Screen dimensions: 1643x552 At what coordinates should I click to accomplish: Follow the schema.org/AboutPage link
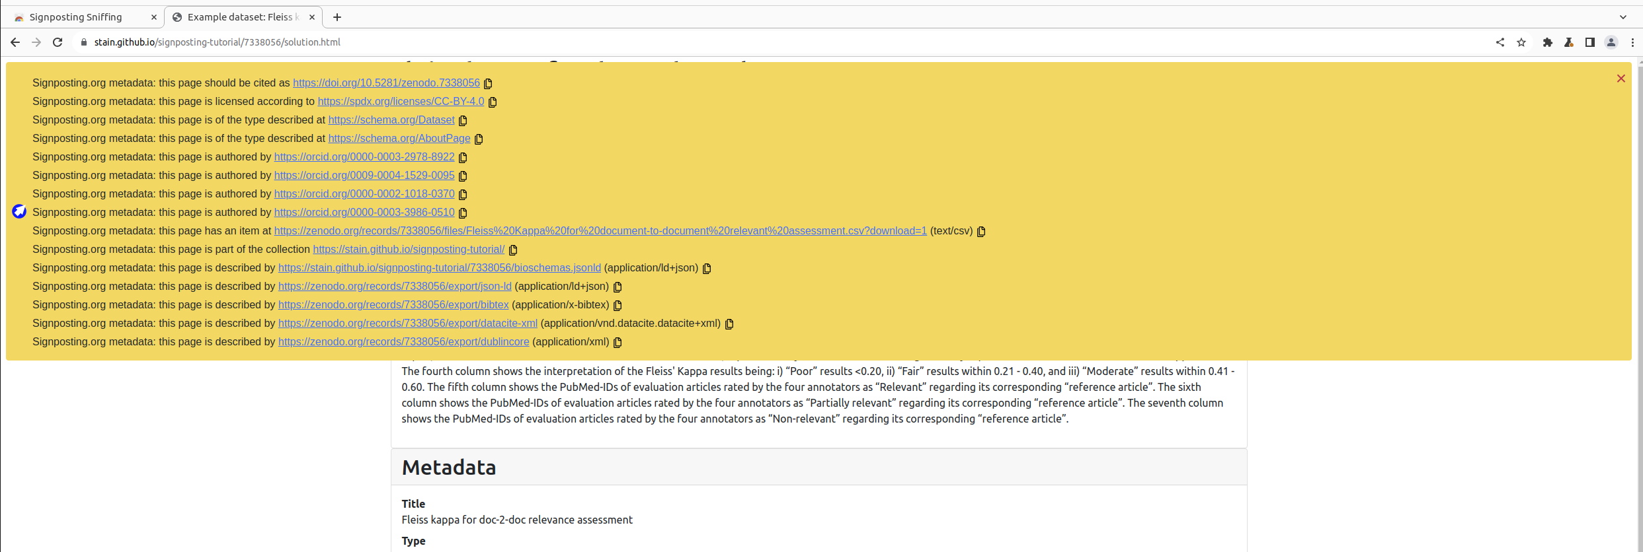(x=399, y=139)
